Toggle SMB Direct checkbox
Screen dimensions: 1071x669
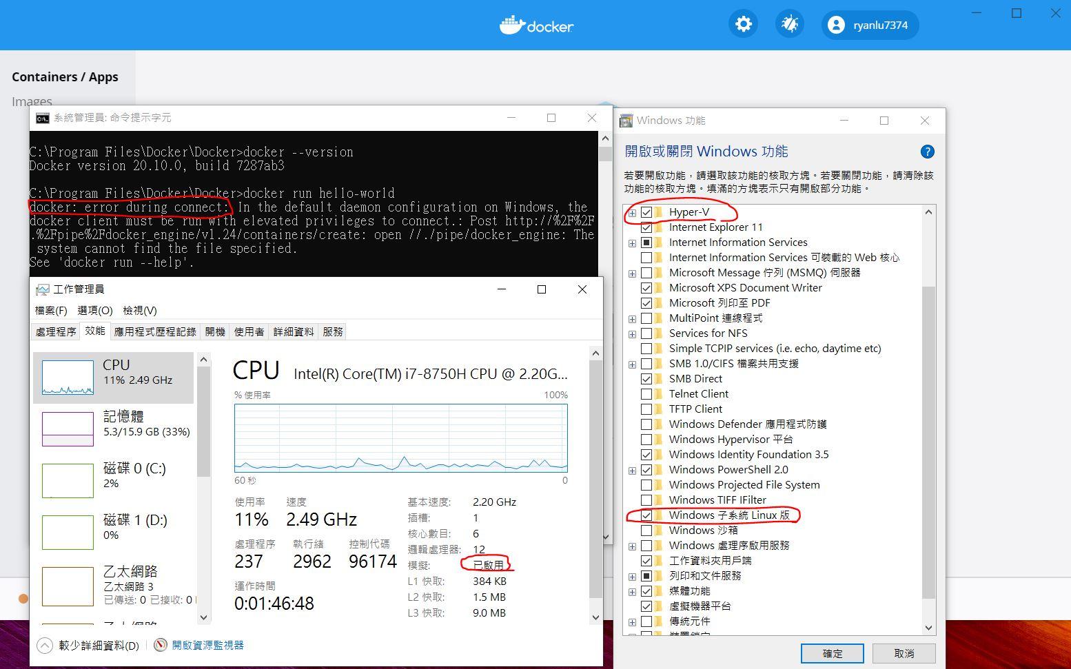click(646, 379)
